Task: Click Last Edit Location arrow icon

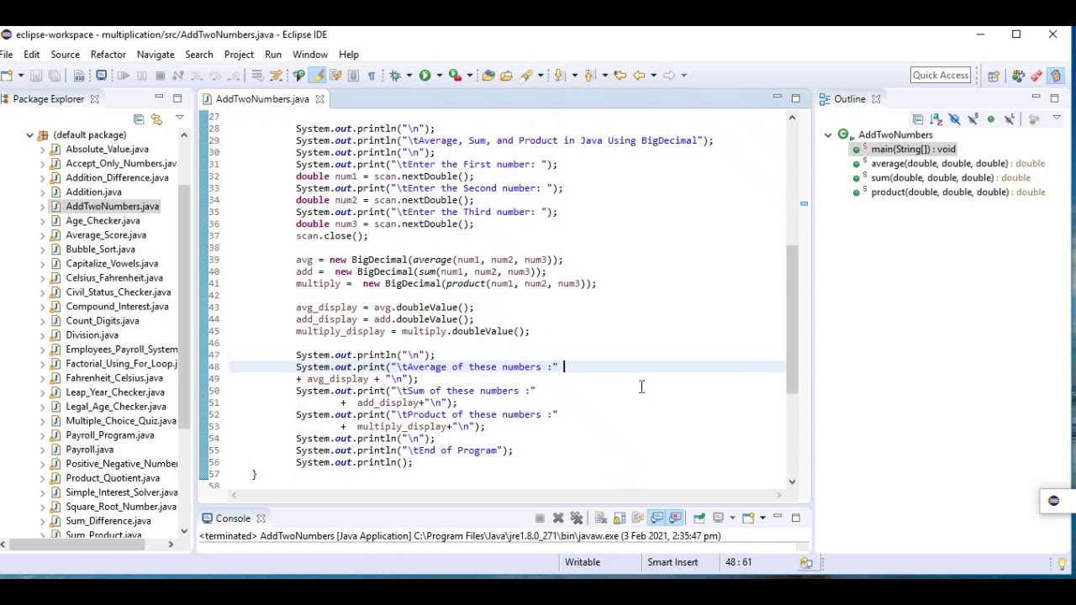Action: (620, 76)
